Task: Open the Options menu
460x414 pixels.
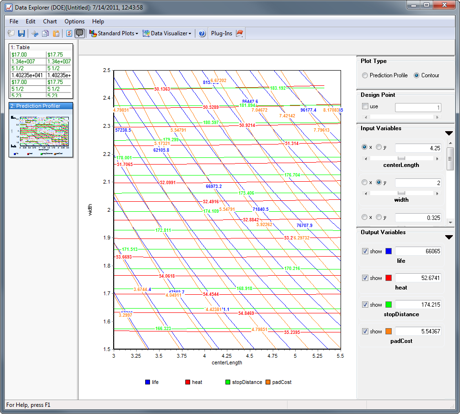Action: coord(75,21)
